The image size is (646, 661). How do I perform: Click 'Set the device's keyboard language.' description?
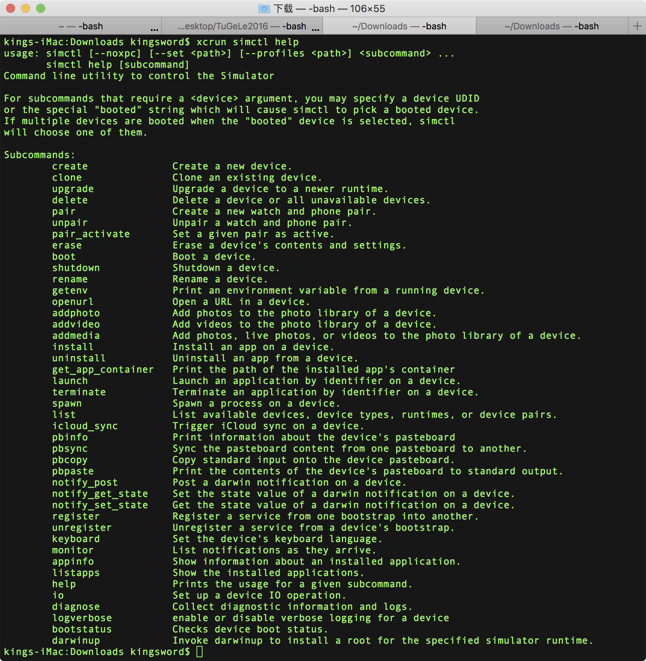[x=277, y=539]
